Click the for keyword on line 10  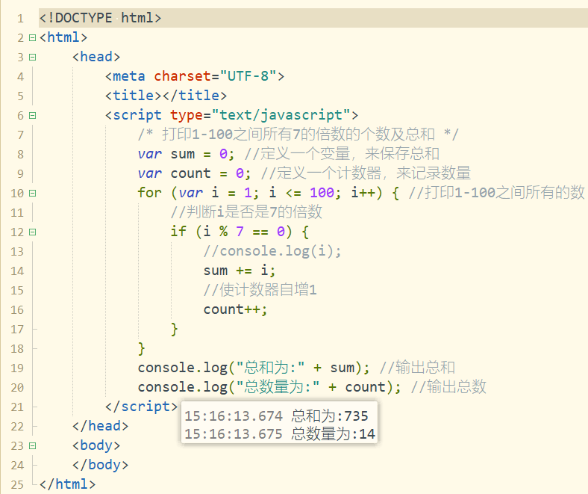(150, 193)
